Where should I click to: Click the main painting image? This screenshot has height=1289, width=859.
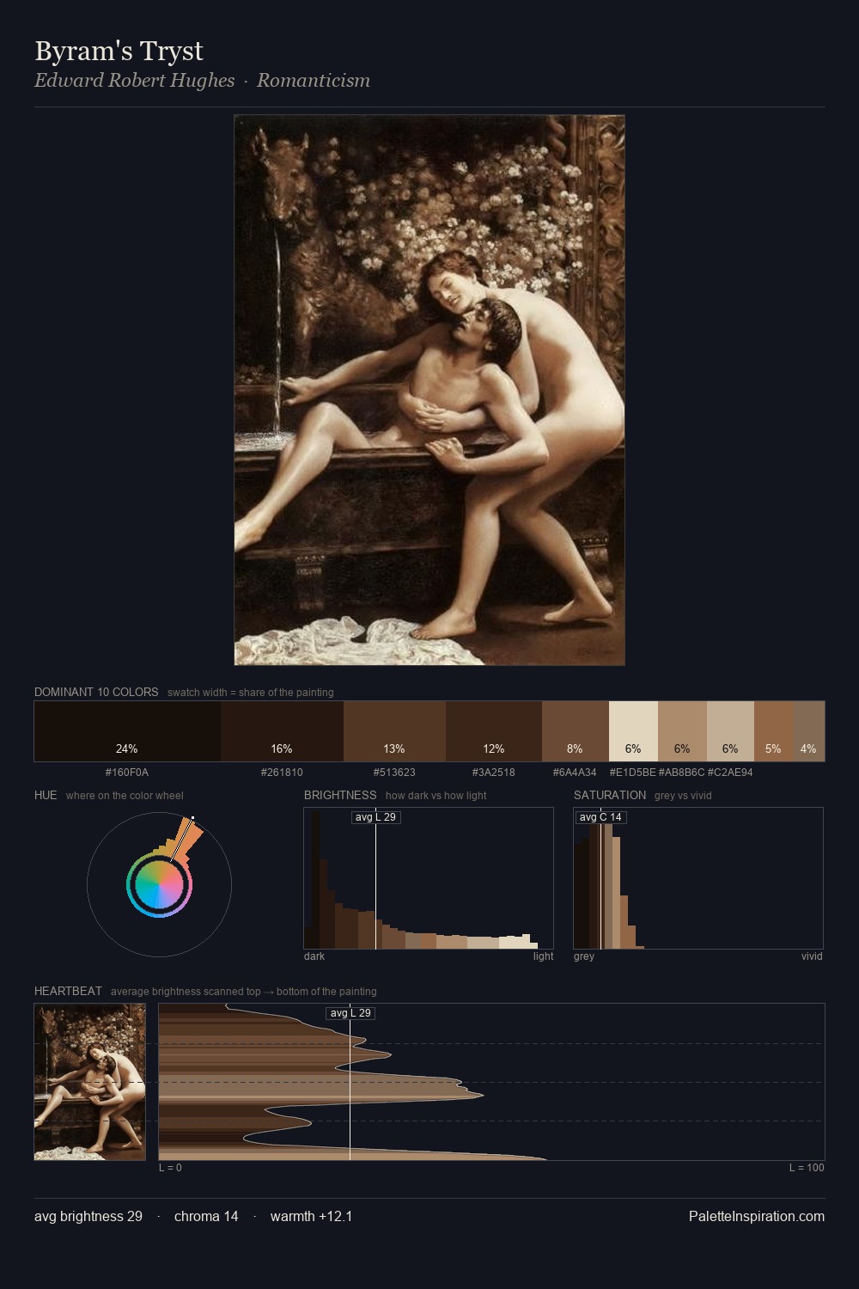tap(429, 390)
